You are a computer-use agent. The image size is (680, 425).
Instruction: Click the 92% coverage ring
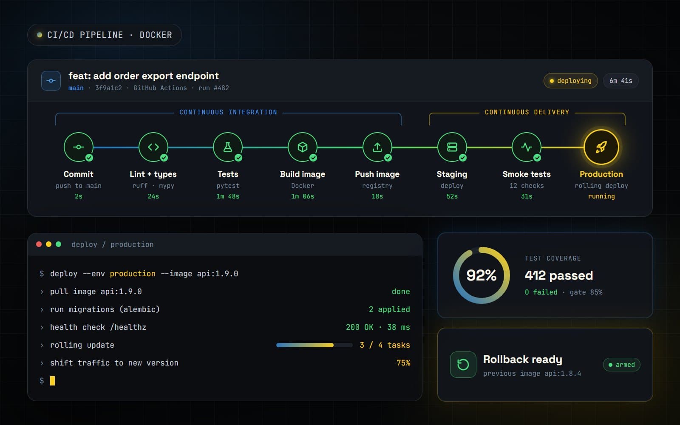(x=482, y=275)
